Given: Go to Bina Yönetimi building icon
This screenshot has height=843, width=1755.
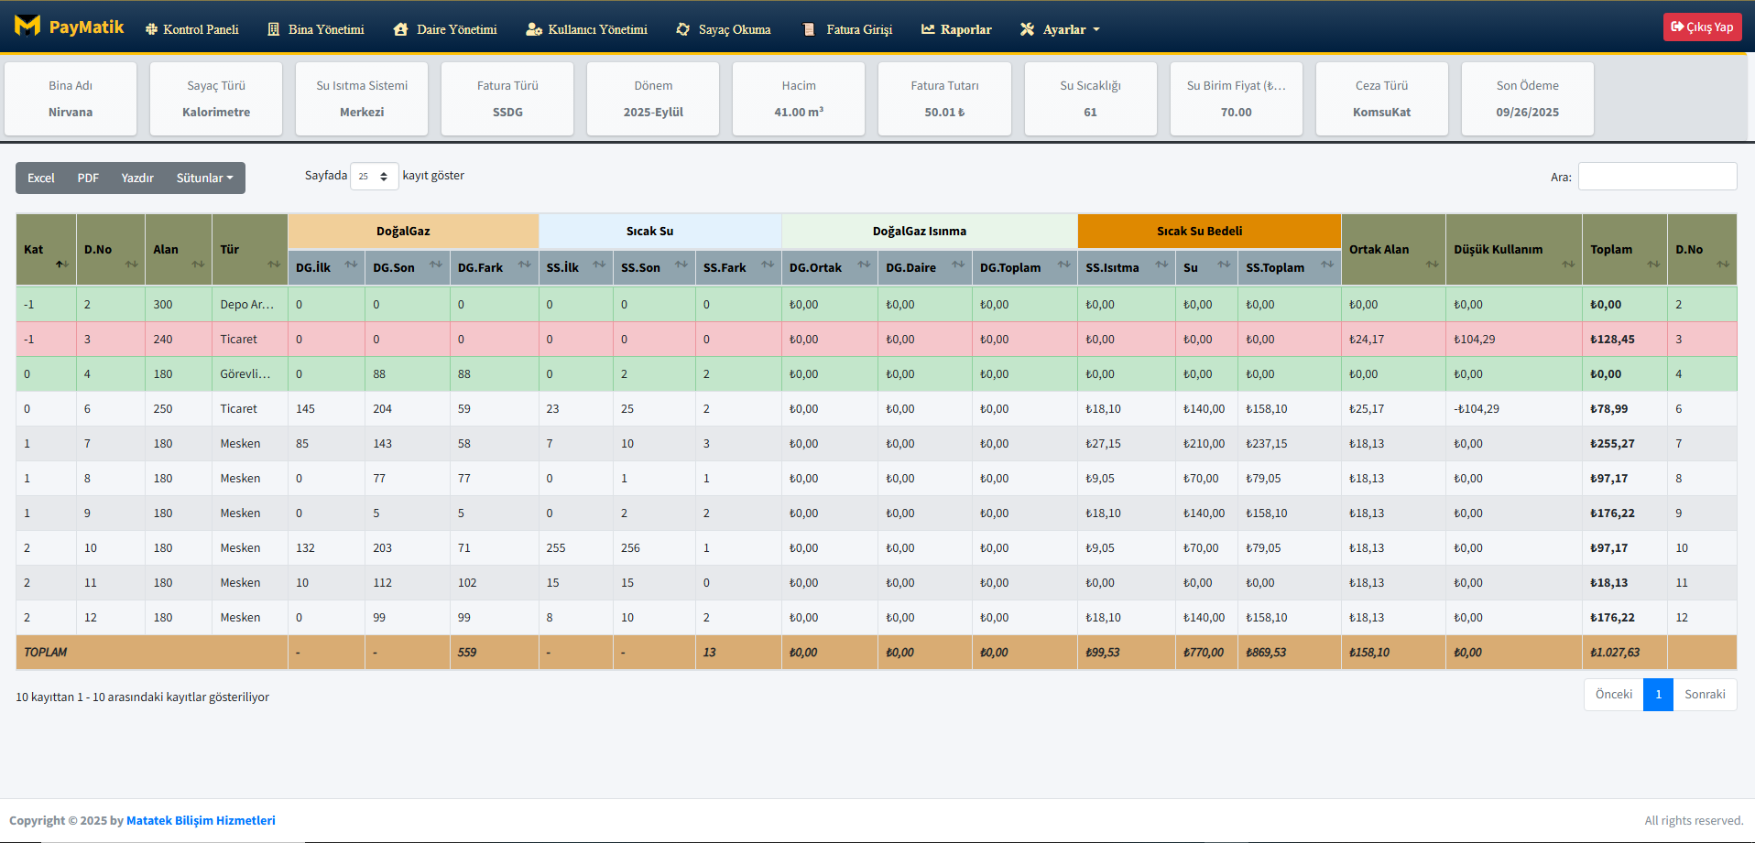Looking at the screenshot, I should [x=273, y=29].
